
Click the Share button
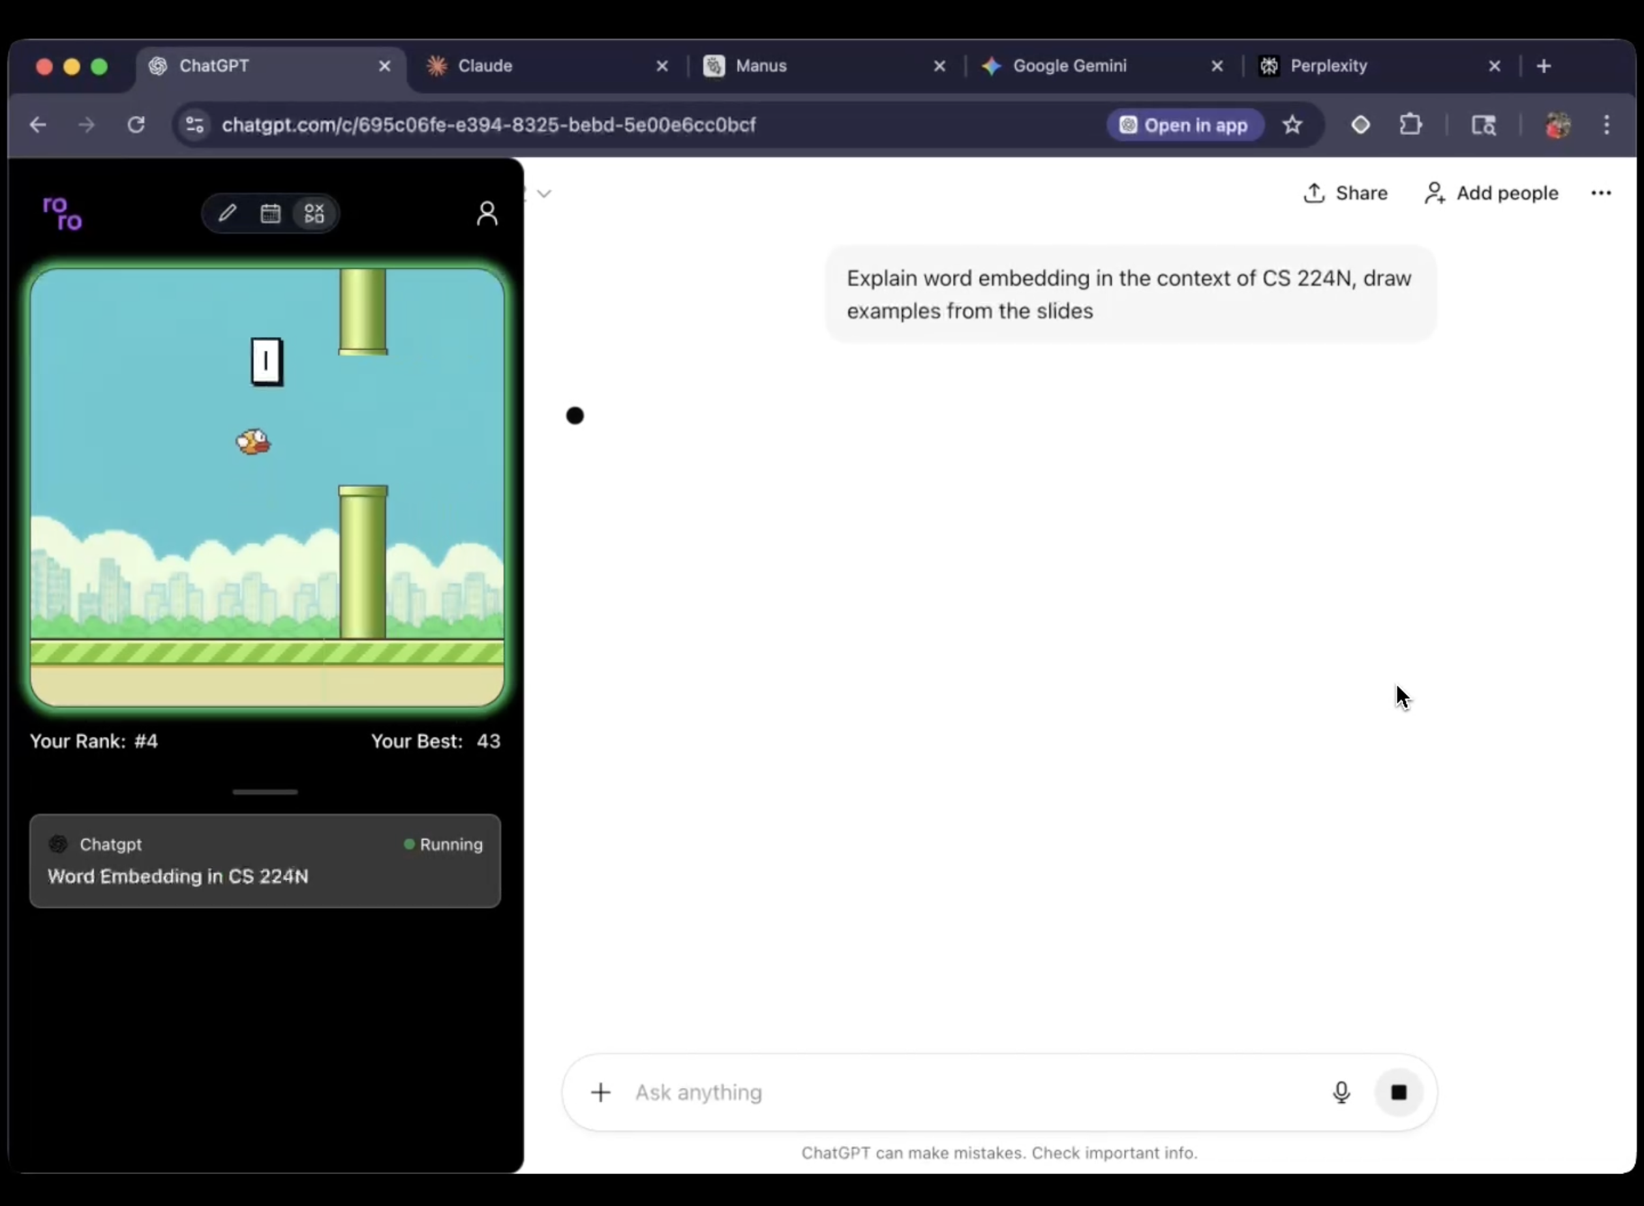pyautogui.click(x=1345, y=194)
